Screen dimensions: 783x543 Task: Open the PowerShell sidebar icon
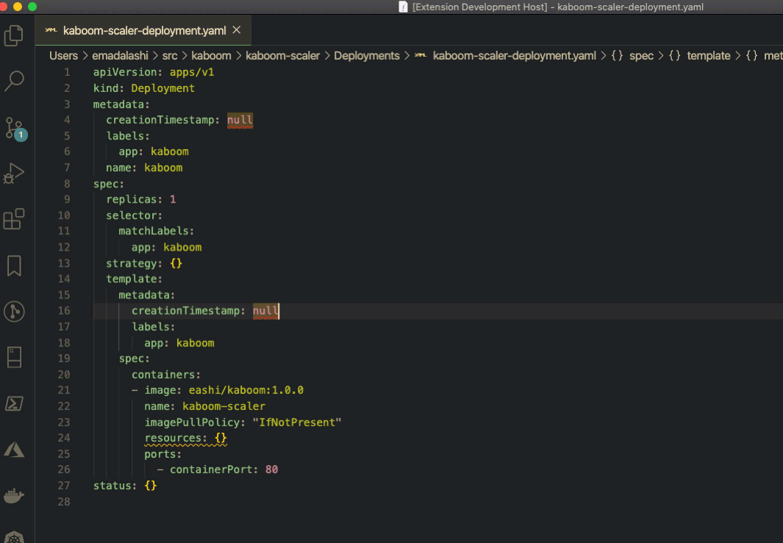(15, 403)
